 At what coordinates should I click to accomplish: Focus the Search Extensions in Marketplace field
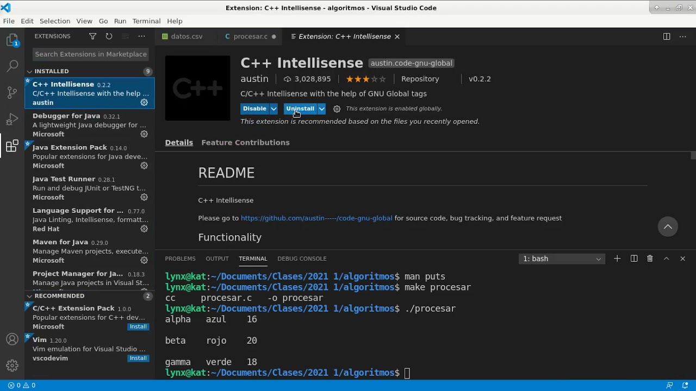point(90,54)
